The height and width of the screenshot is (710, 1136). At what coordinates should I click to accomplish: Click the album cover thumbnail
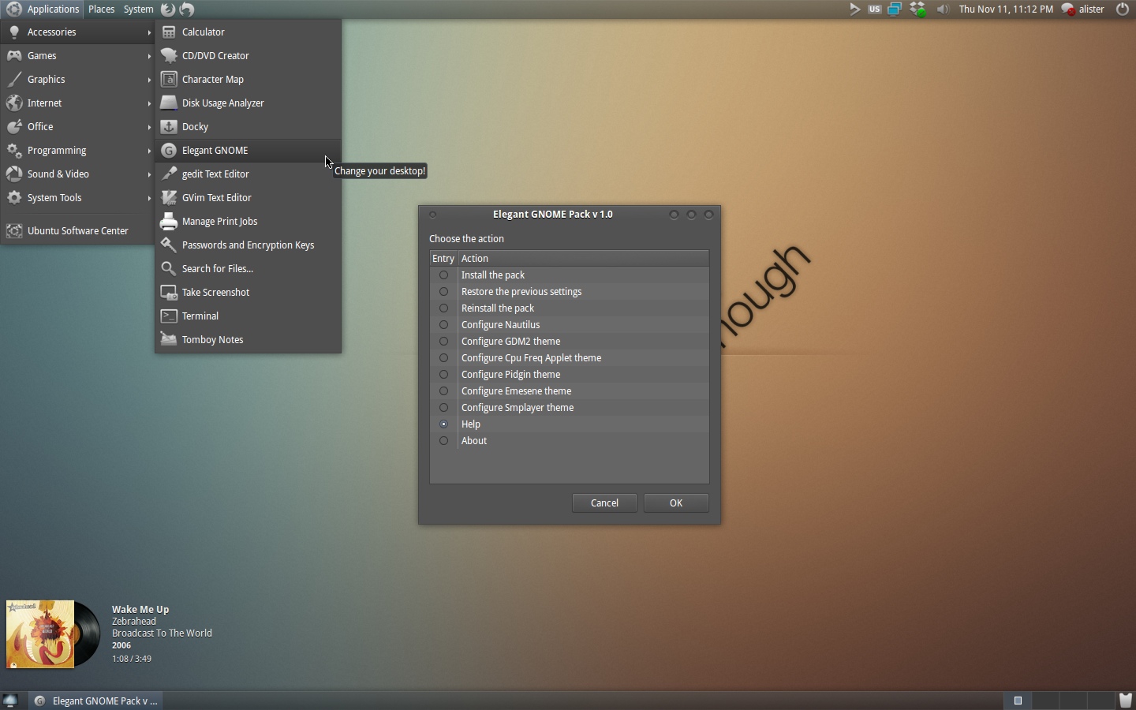pos(40,634)
